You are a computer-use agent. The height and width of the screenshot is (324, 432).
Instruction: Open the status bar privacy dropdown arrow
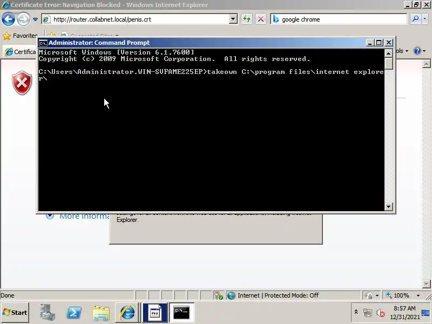377,295
